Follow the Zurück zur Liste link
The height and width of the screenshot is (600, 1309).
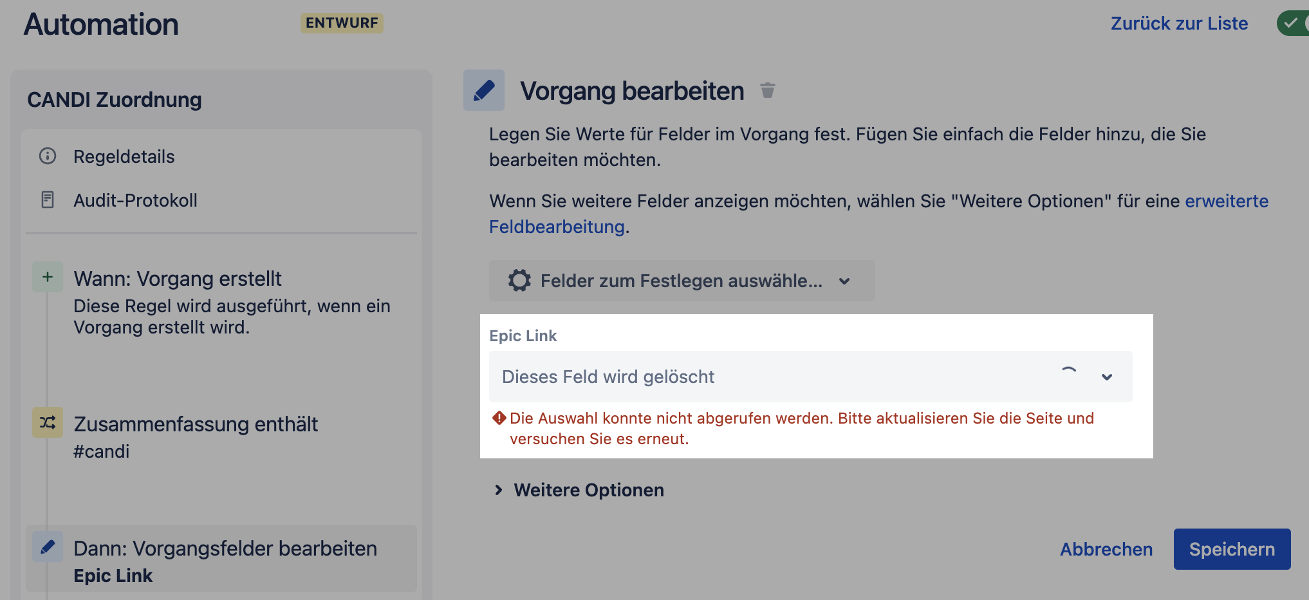(1179, 23)
